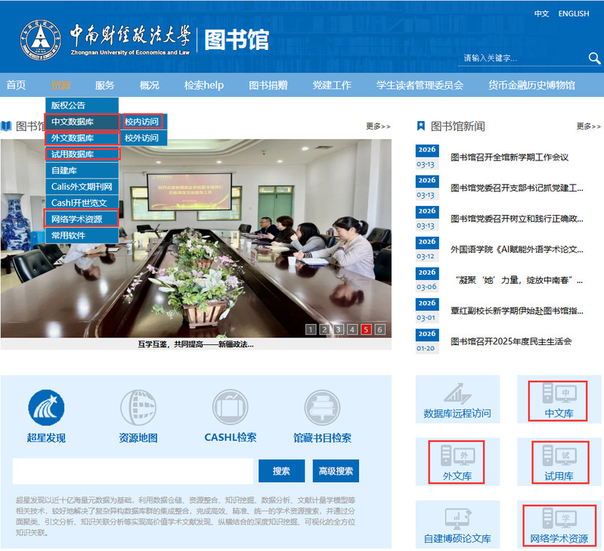This screenshot has height=551, width=604.
Task: Open 数据库远程访问 tile
Action: click(x=457, y=400)
